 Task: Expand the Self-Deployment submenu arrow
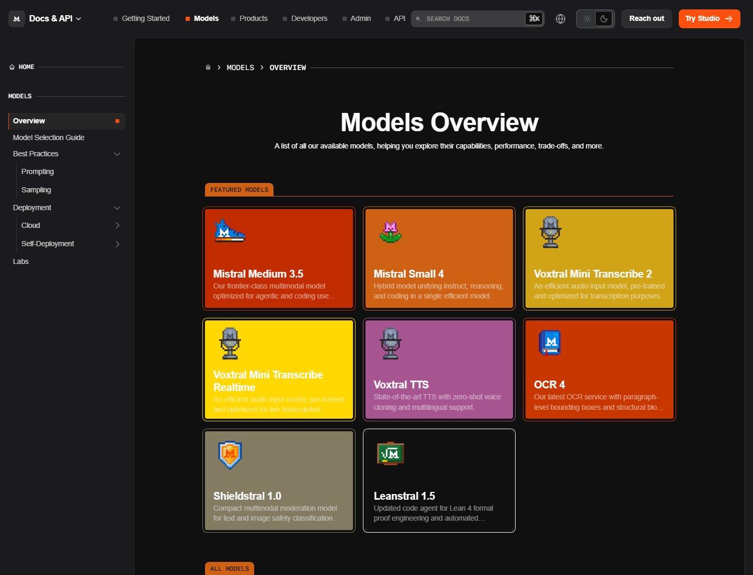point(117,244)
